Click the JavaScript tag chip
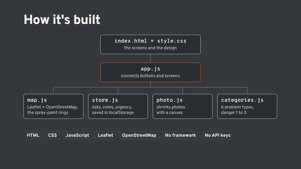301x169 pixels. point(77,135)
